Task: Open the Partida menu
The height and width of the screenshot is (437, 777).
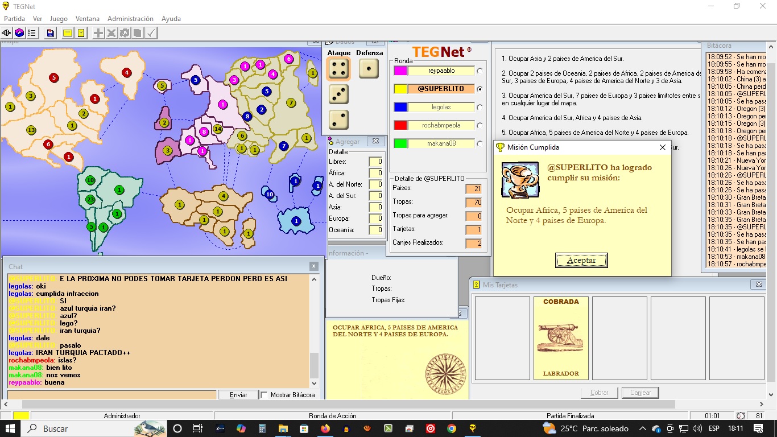Action: pyautogui.click(x=14, y=19)
